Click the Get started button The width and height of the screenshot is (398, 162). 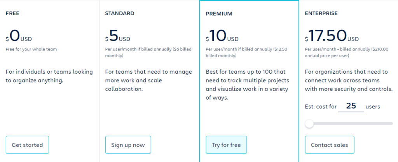click(27, 145)
